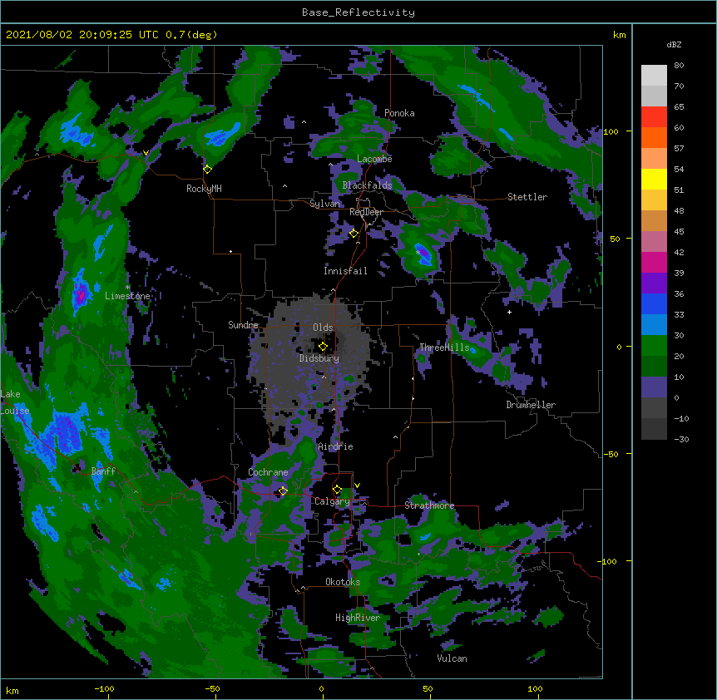Click the Strathmore label
This screenshot has width=717, height=700.
click(429, 505)
